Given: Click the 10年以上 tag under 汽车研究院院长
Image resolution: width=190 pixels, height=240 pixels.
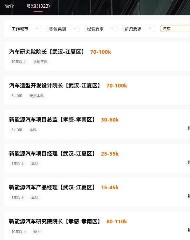Looking at the screenshot, I should (19, 62).
